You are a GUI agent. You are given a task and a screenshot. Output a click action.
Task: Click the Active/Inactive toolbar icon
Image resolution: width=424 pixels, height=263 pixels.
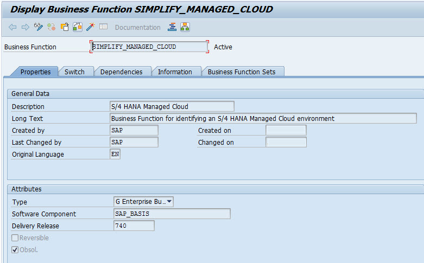pos(52,27)
